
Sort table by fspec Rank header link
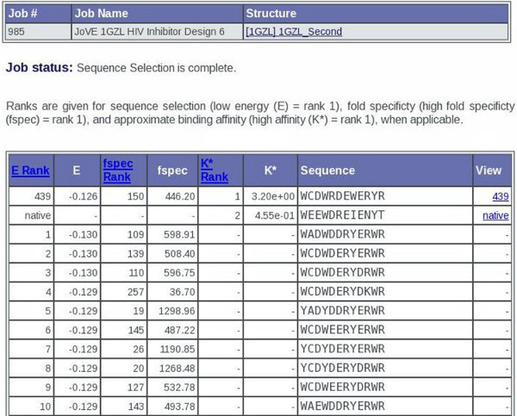point(118,170)
